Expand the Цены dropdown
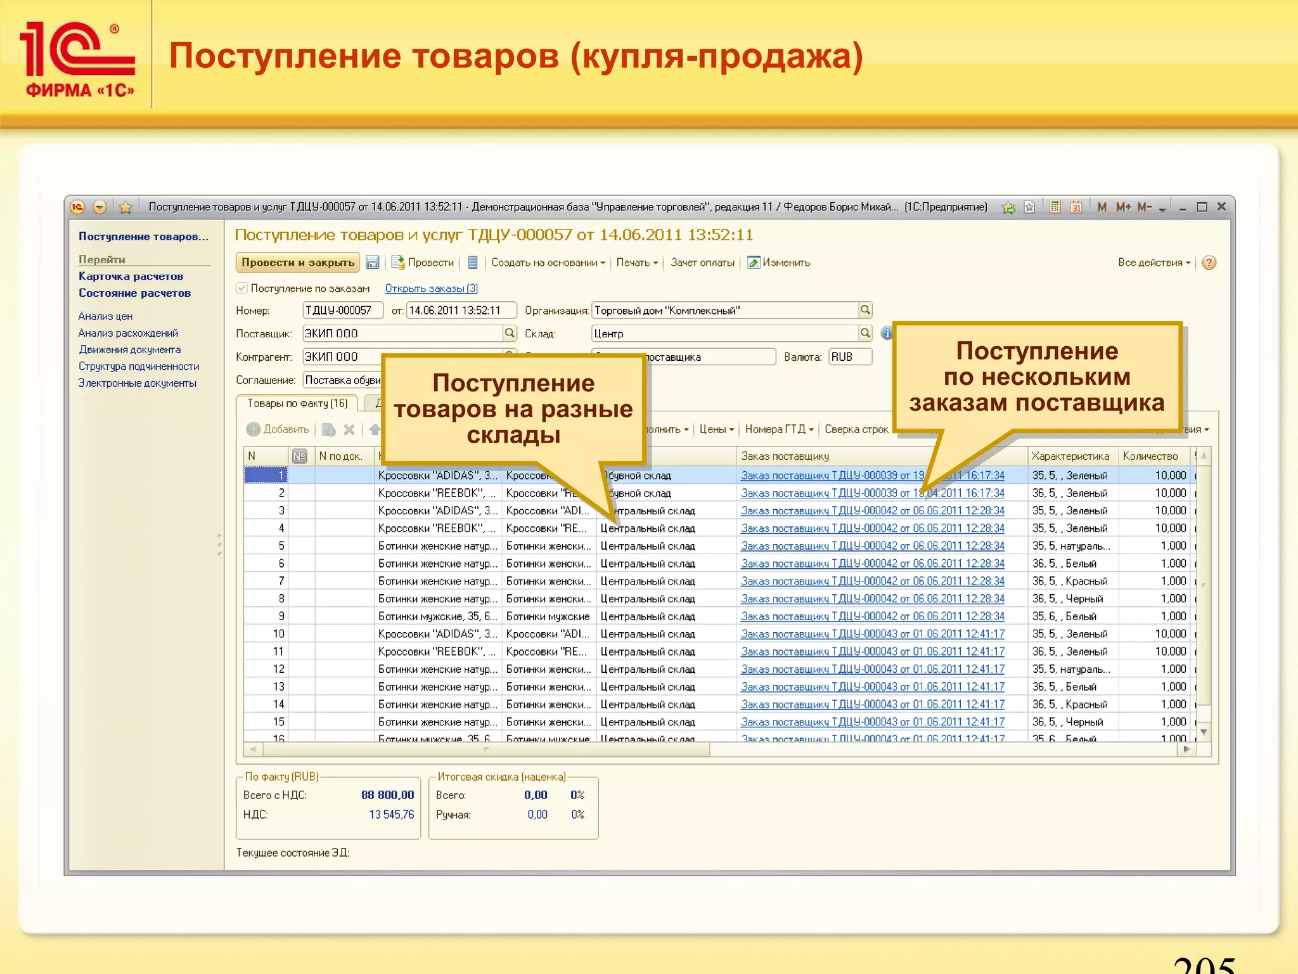This screenshot has width=1298, height=974. (717, 429)
